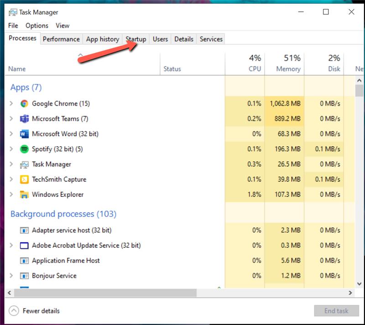Screen dimensions: 365x325
Task: Expand the TechSmith Capture entry
Action: pos(11,179)
